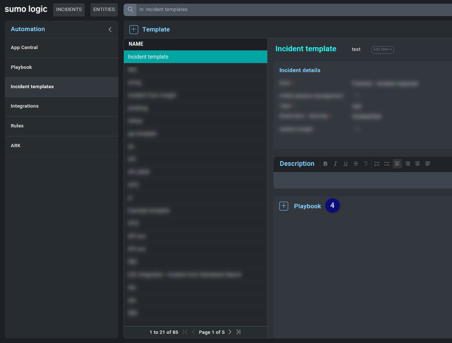The image size is (452, 343).
Task: Insert a numbered list in Description
Action: pos(377,164)
